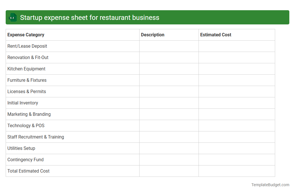
Task: Click the Estimated Cost field beside Contingency Fund
Action: tap(237, 160)
